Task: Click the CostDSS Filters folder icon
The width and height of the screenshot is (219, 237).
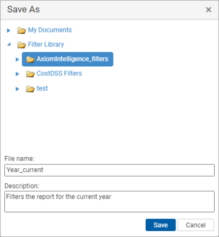Action: click(30, 74)
